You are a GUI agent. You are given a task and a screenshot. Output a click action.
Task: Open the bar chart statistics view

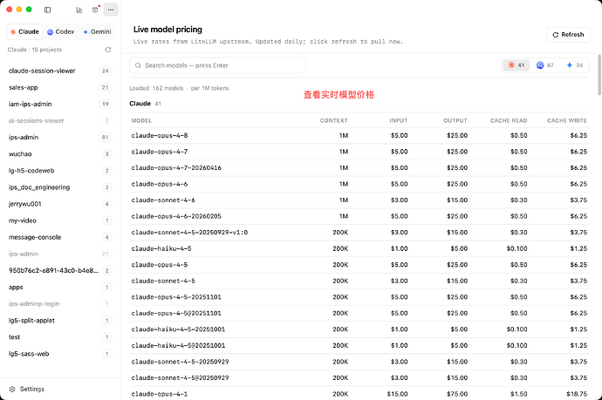pos(79,10)
